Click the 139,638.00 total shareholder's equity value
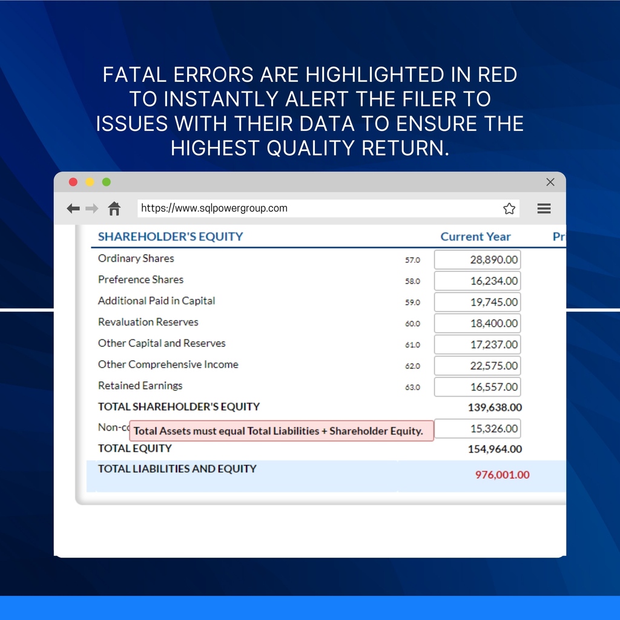This screenshot has width=620, height=620. (x=495, y=407)
